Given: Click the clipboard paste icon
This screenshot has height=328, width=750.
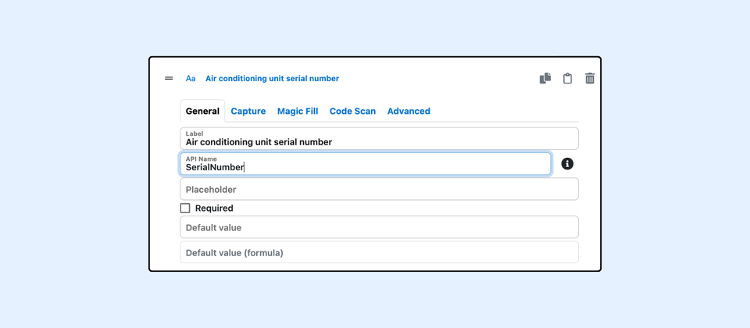Looking at the screenshot, I should tap(568, 78).
